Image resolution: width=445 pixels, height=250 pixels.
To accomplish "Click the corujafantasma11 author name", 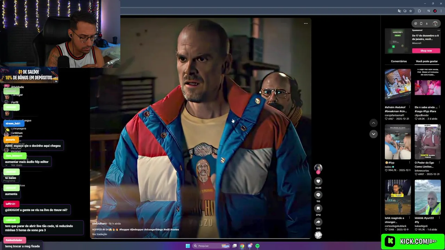I will tap(395, 115).
